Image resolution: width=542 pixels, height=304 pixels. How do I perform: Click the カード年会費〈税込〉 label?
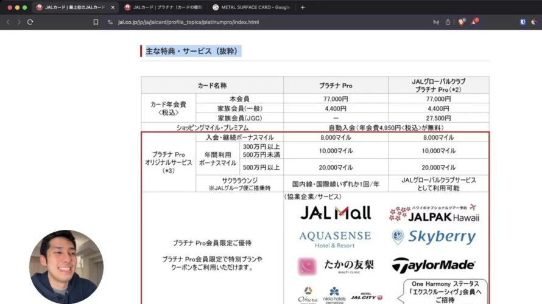click(168, 108)
